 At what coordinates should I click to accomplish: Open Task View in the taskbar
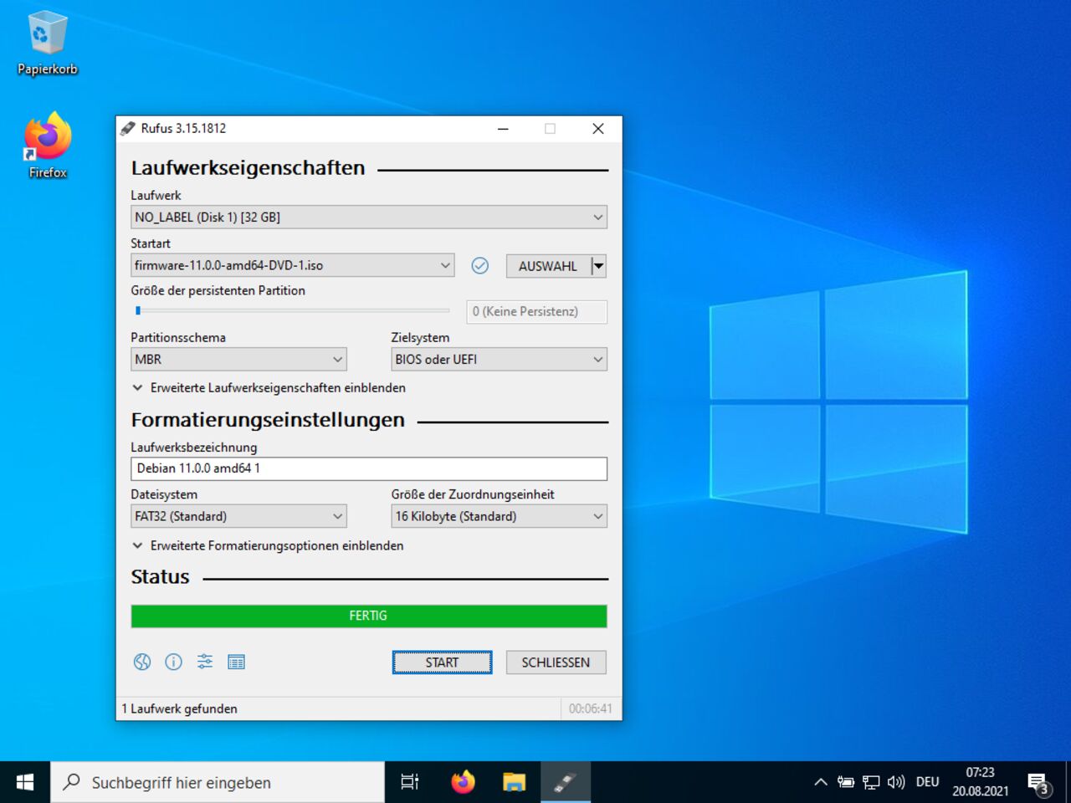410,782
